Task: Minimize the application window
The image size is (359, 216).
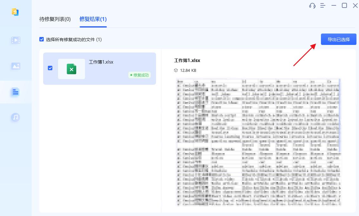Action: click(333, 5)
